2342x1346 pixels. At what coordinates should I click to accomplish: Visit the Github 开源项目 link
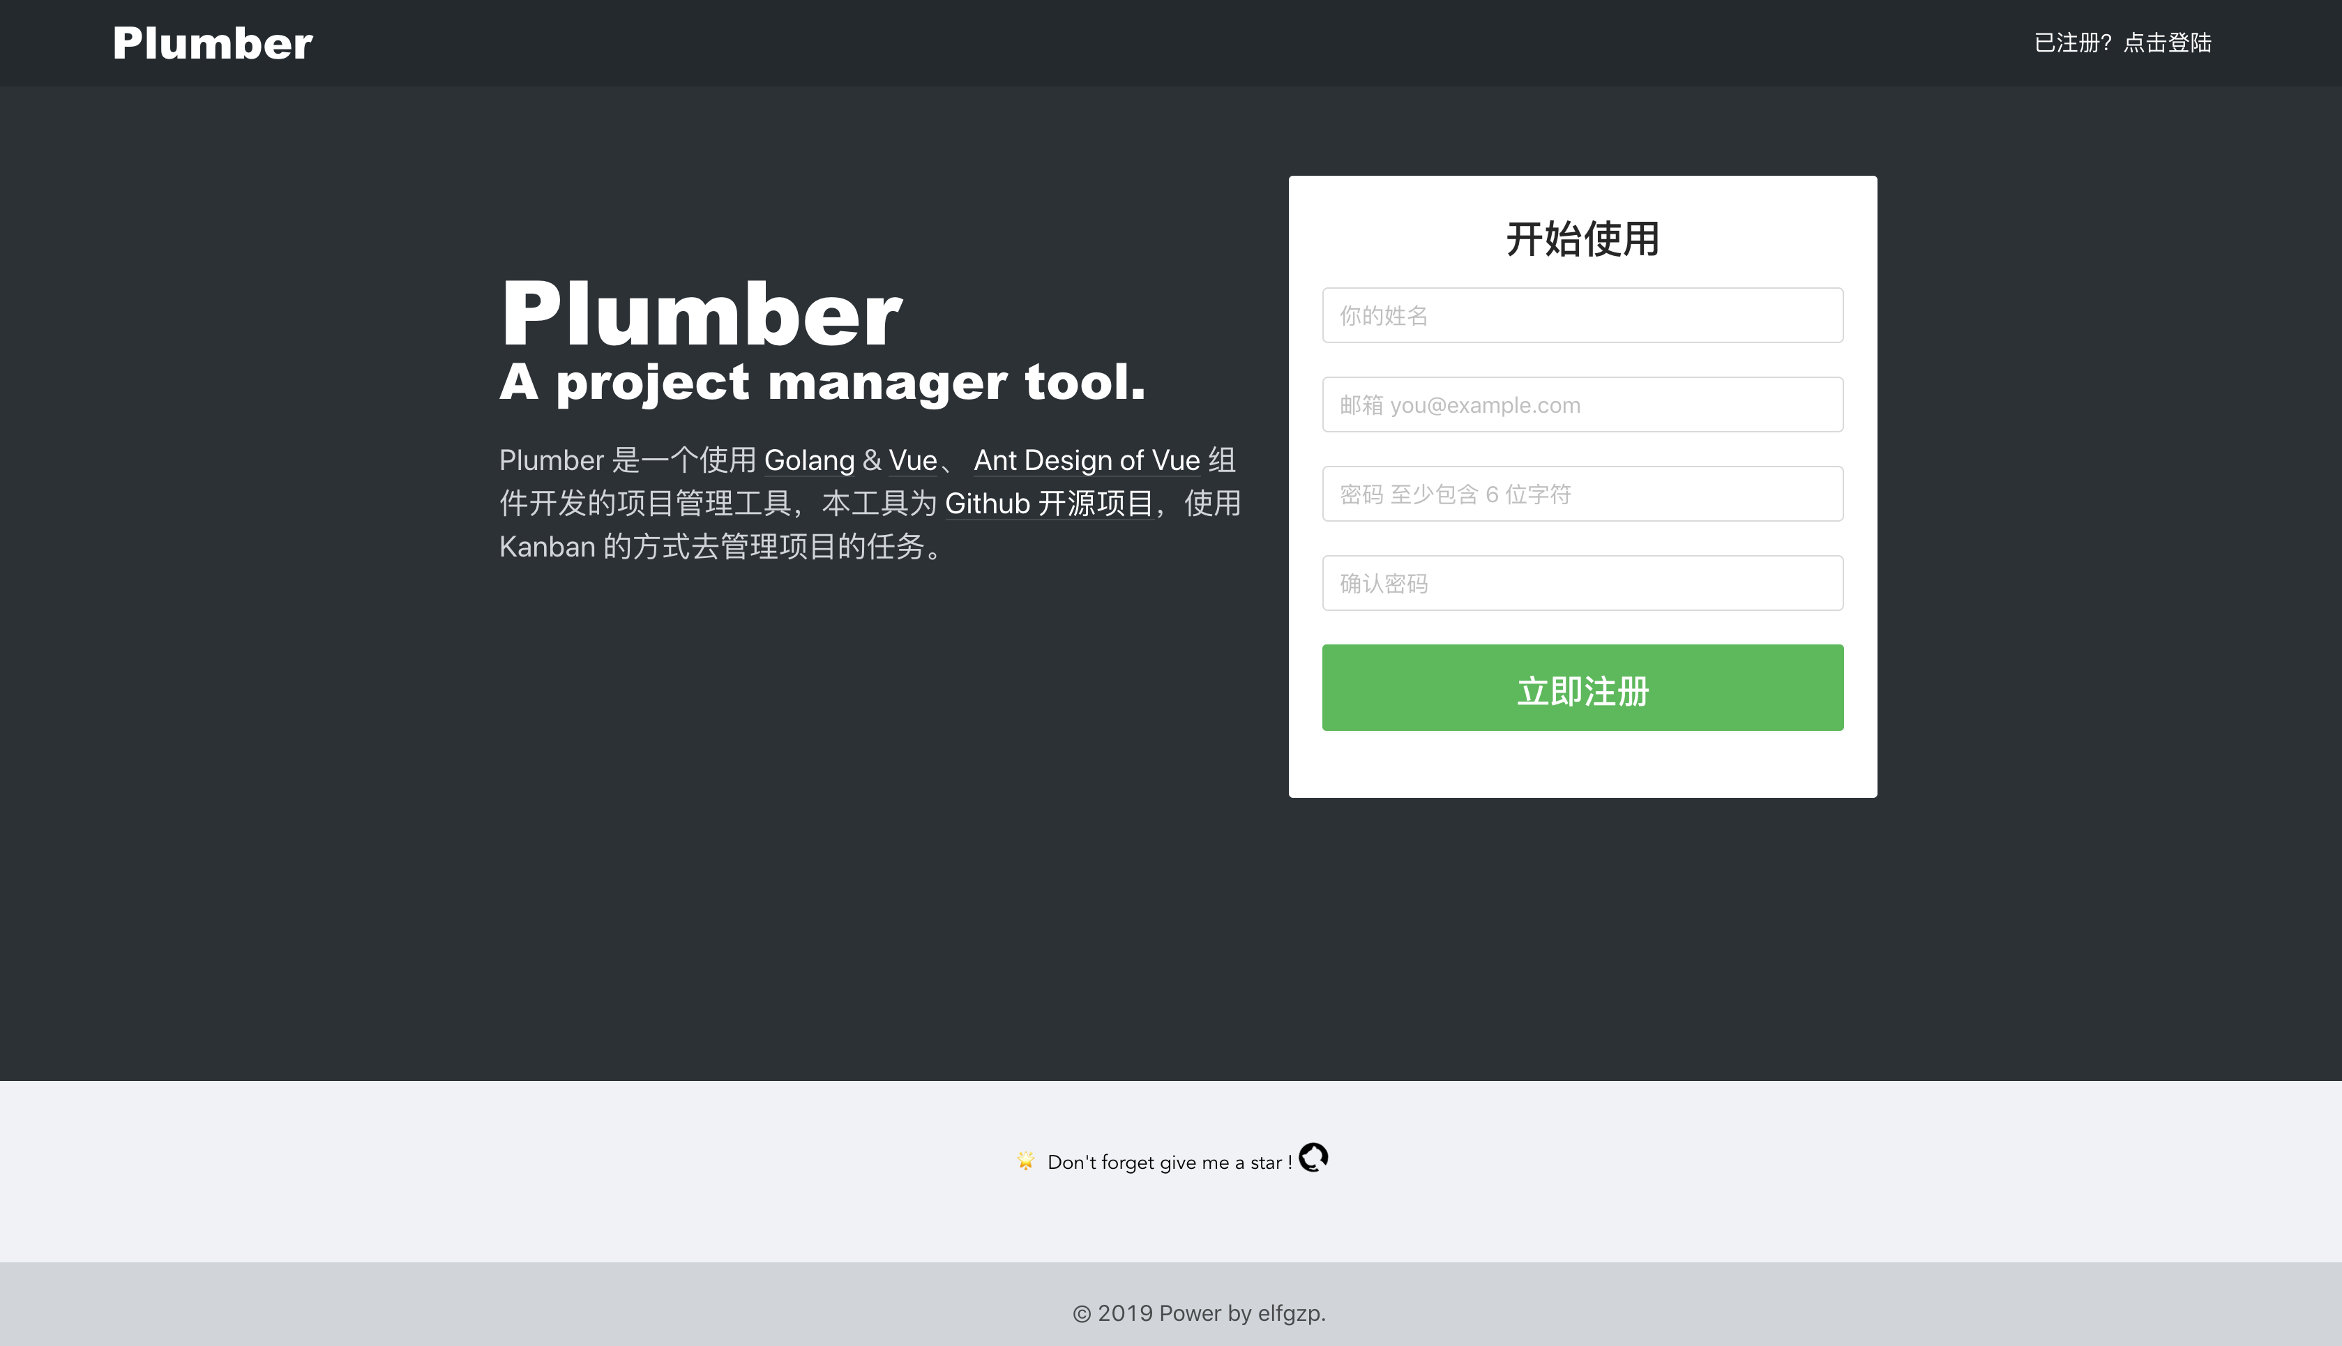pyautogui.click(x=1048, y=504)
